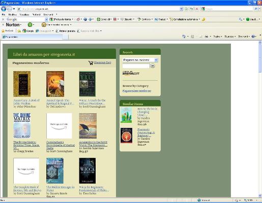Screen dimensions: 262x203
Task: Click the browser Forward arrow button
Action: tap(10, 9)
